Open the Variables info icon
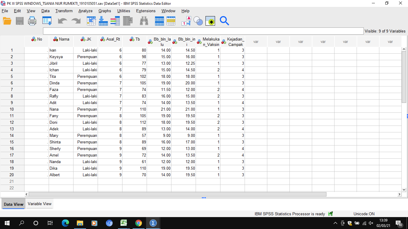408x229 pixels. coord(115,21)
